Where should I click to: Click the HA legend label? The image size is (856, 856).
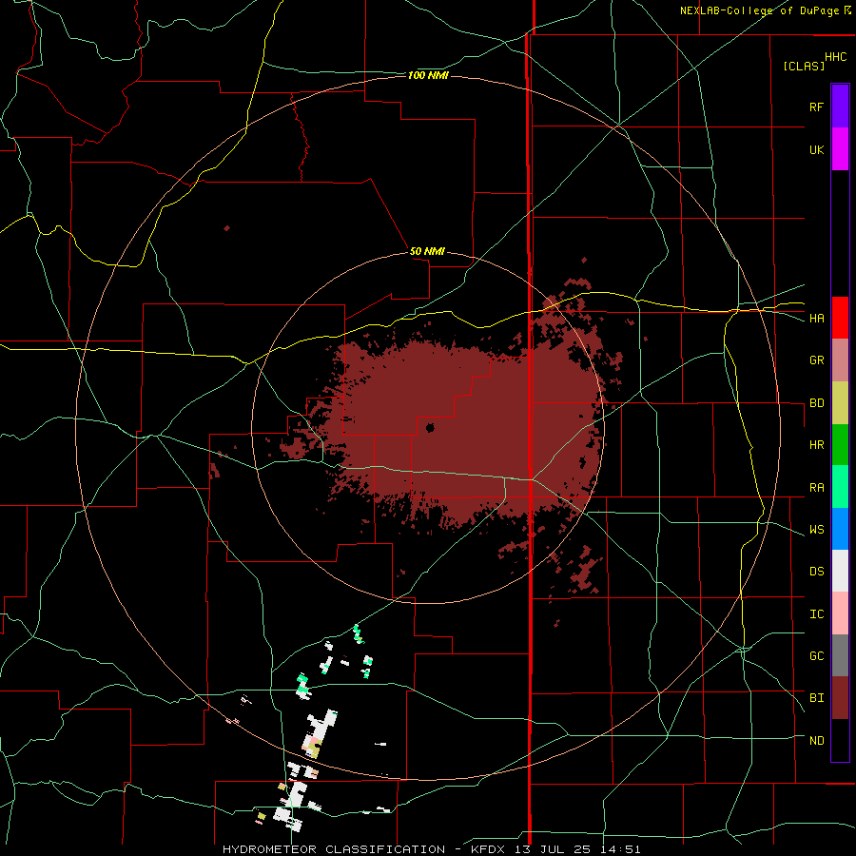click(x=816, y=319)
